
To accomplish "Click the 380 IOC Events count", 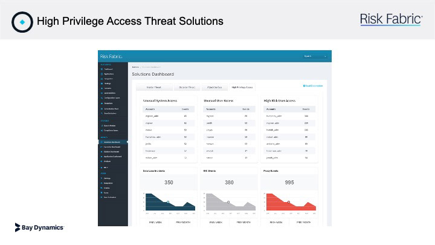I will click(229, 183).
